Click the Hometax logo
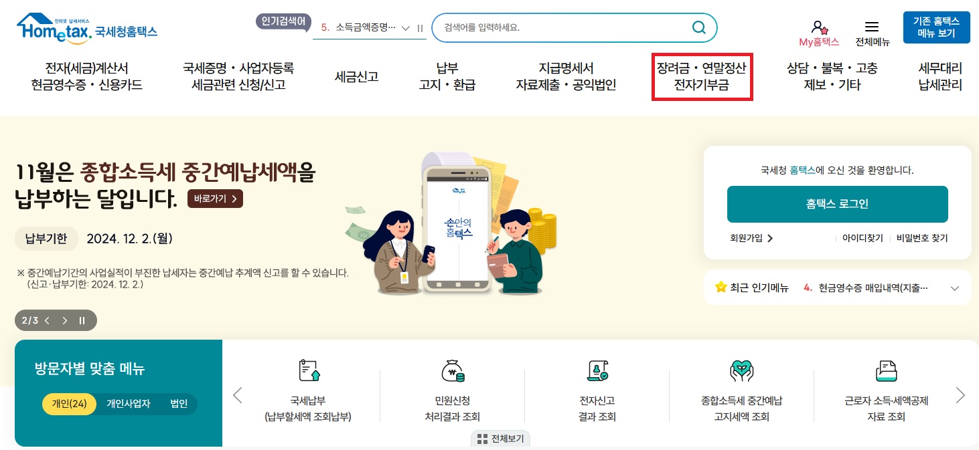Image resolution: width=979 pixels, height=450 pixels. 87,28
